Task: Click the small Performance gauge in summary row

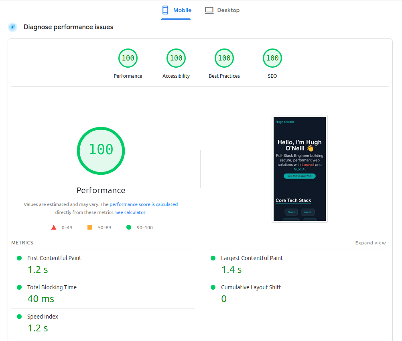Action: [128, 58]
